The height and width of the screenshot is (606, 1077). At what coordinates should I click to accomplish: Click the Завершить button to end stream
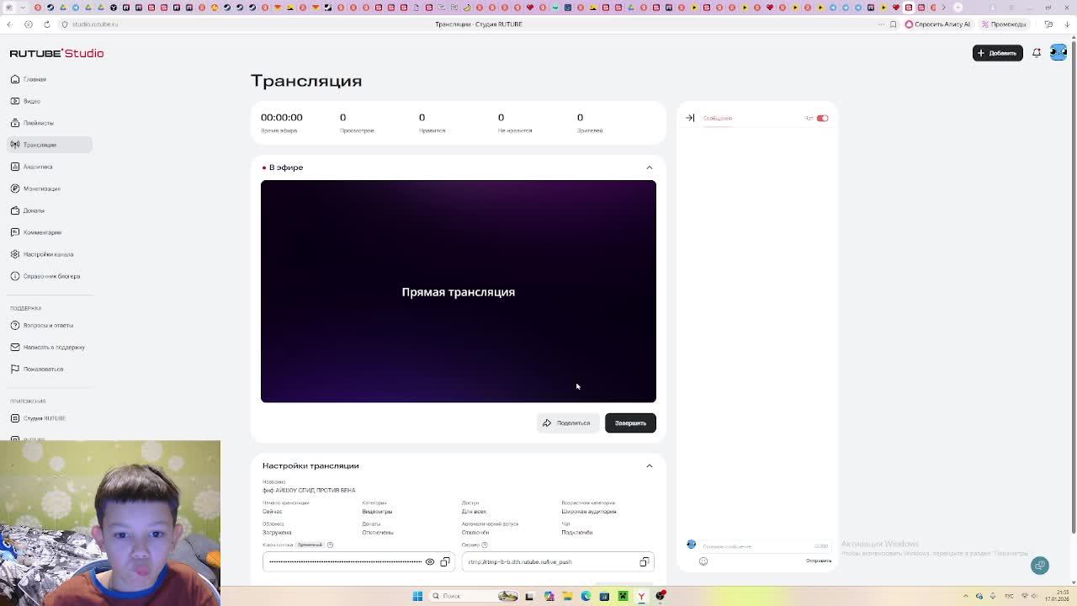point(630,423)
